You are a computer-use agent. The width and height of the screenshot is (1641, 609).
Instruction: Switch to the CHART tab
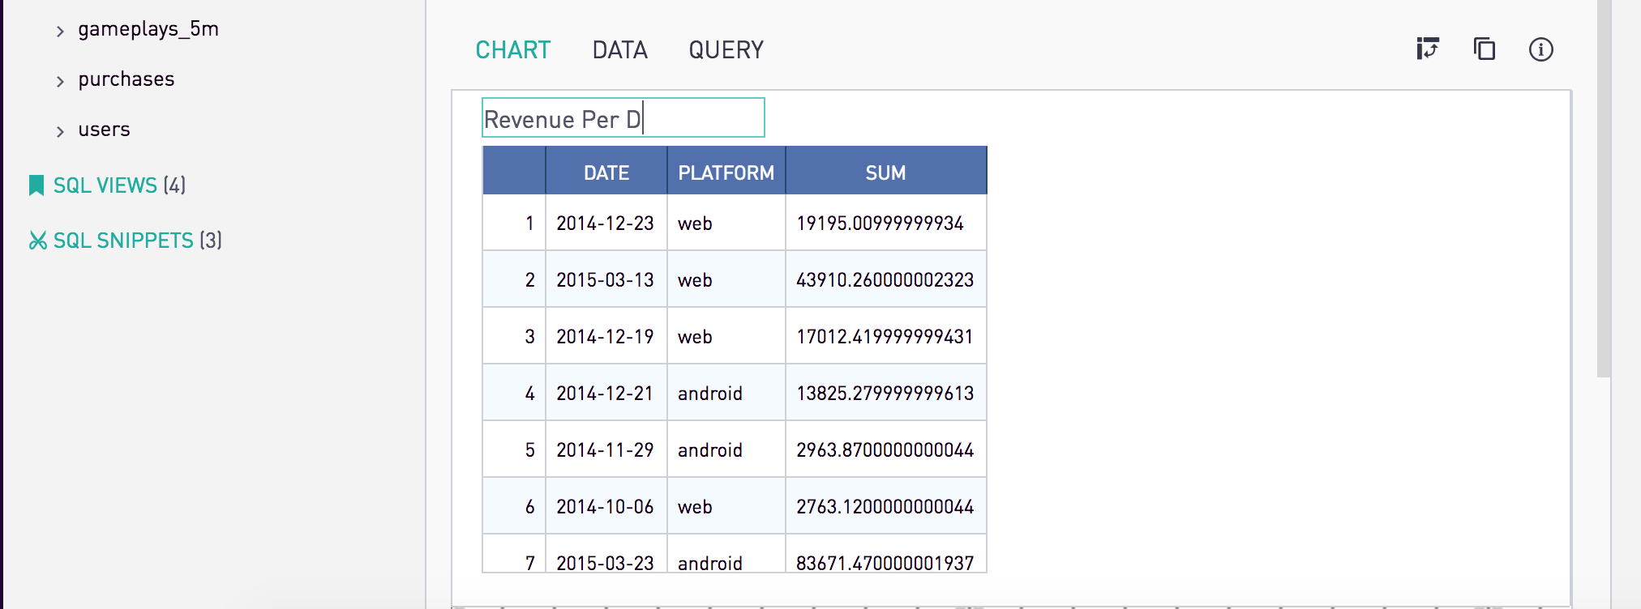click(x=512, y=50)
